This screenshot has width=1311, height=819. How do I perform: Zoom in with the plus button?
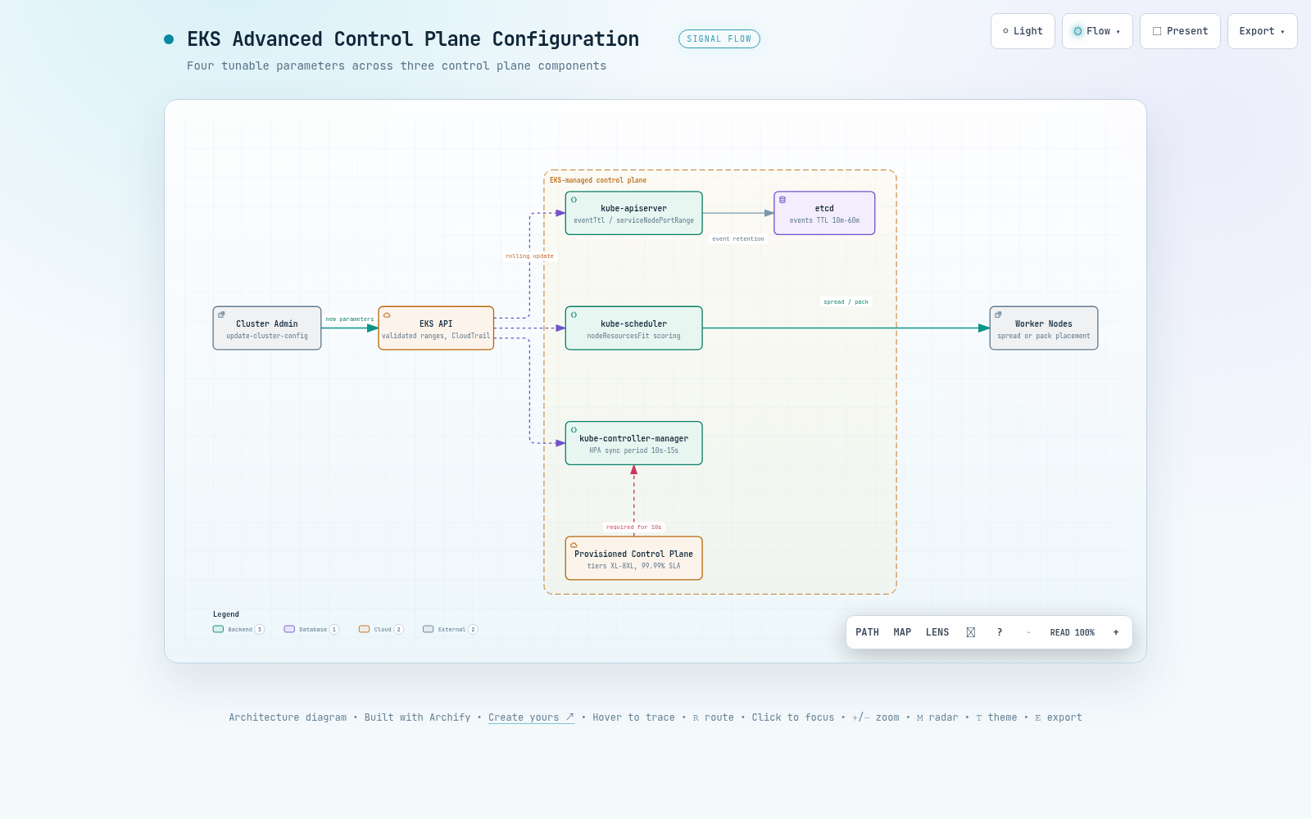(1116, 632)
